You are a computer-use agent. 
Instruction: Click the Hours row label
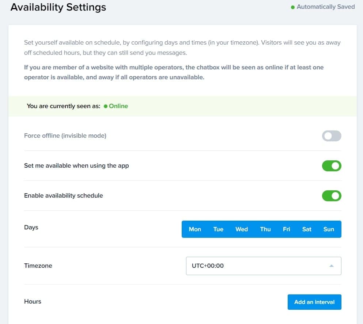point(33,302)
